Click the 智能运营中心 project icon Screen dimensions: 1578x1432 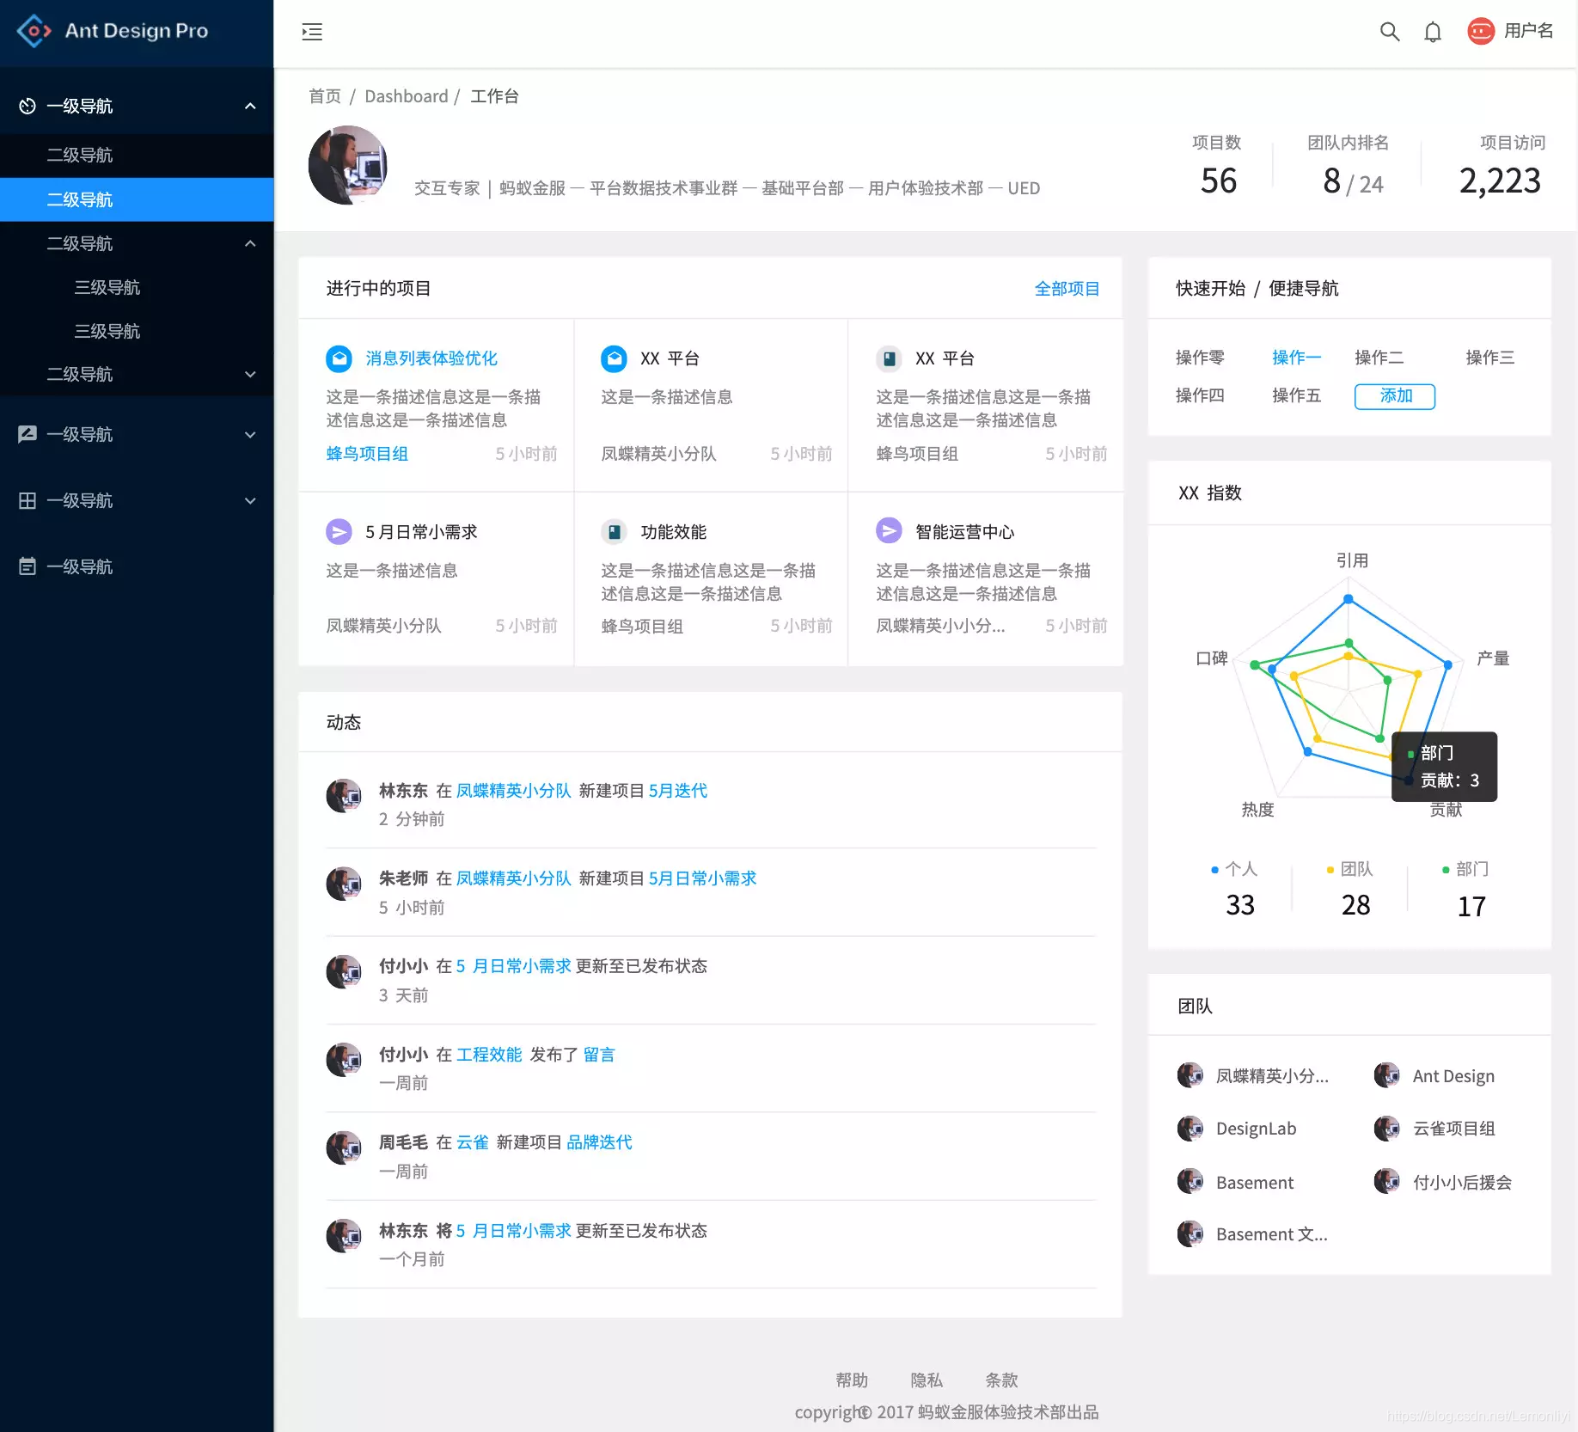click(x=889, y=530)
